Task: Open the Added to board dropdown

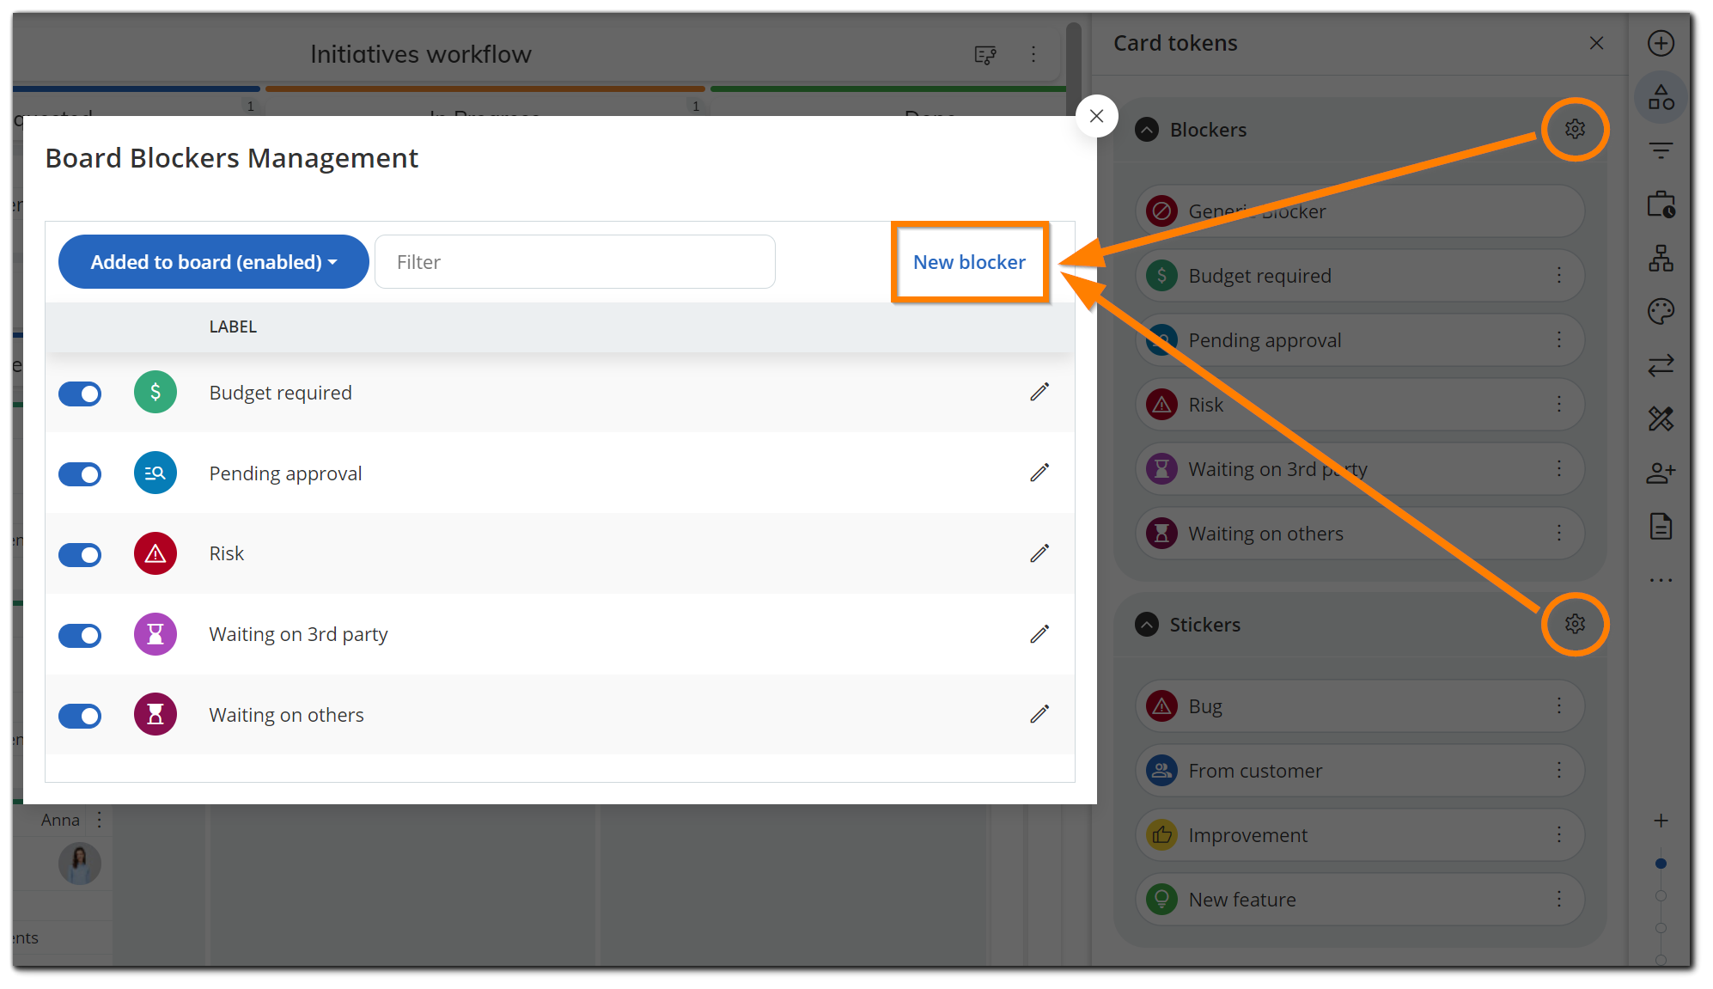Action: (213, 262)
